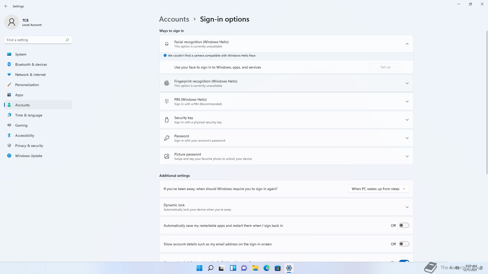Collapse the Facial recognition section
Viewport: 488px width, 274px height.
[407, 44]
